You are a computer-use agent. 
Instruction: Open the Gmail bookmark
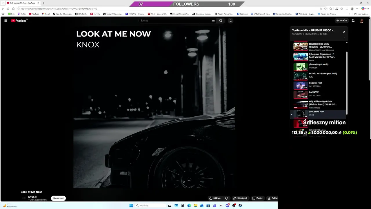point(46,14)
